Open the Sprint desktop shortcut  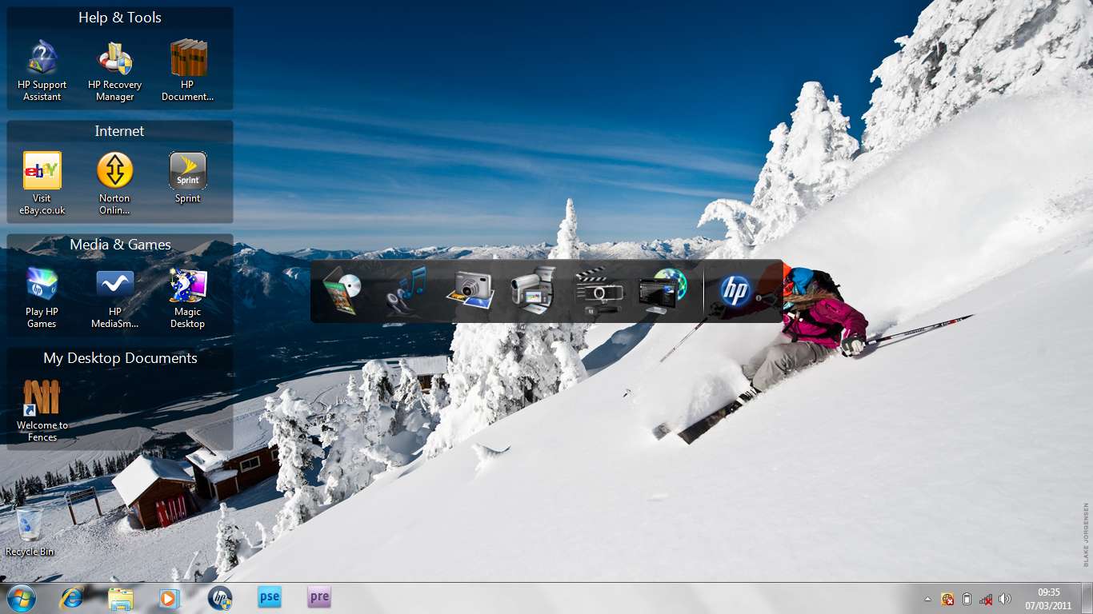click(188, 171)
